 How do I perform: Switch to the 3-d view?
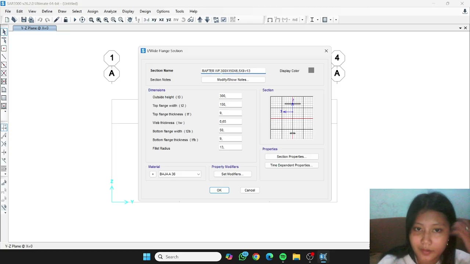click(146, 20)
